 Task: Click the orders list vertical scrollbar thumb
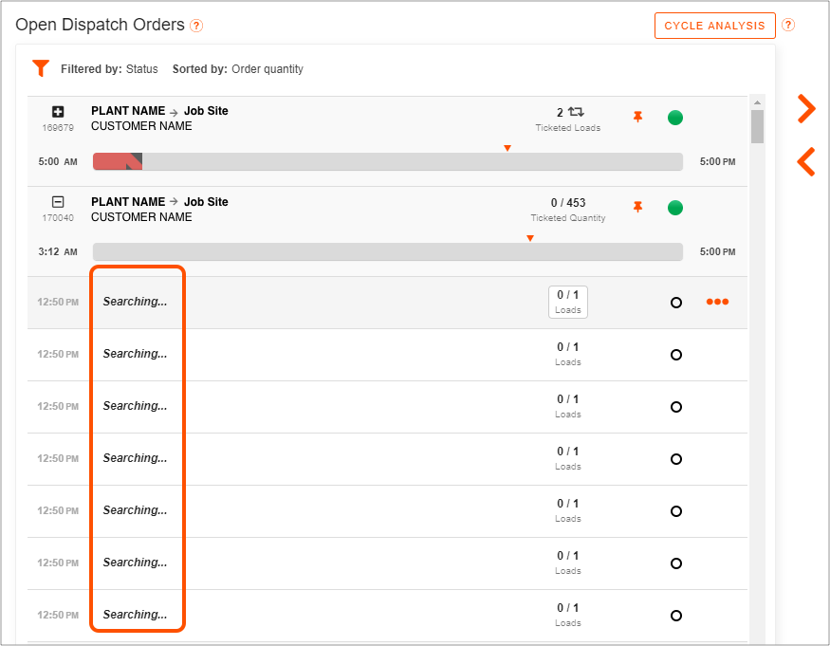coord(758,126)
